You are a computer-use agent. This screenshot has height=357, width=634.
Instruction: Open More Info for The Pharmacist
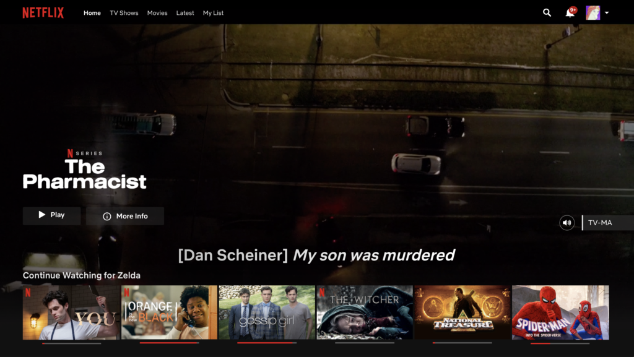pos(125,216)
